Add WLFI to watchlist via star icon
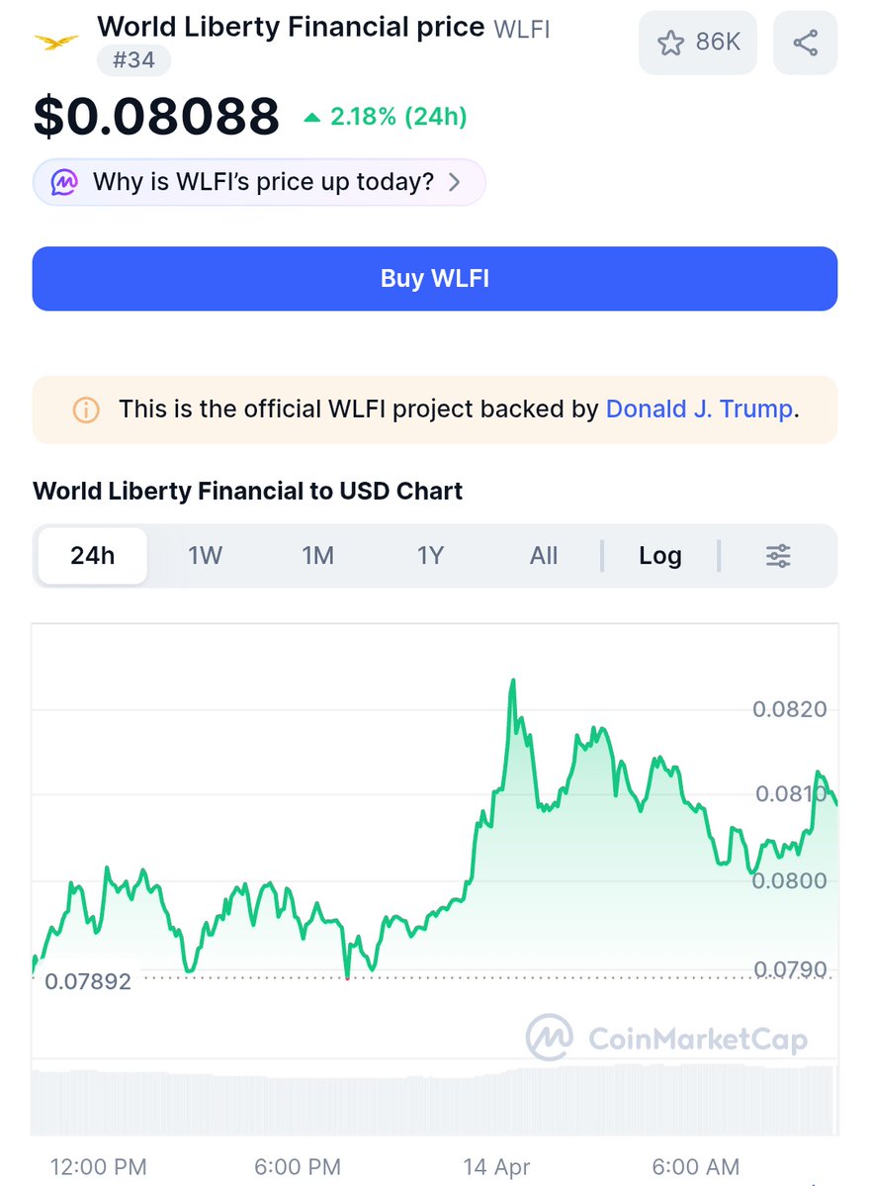The width and height of the screenshot is (870, 1186). coord(671,43)
